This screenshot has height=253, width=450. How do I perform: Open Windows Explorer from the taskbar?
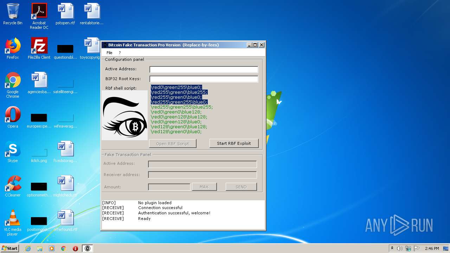tap(40, 248)
